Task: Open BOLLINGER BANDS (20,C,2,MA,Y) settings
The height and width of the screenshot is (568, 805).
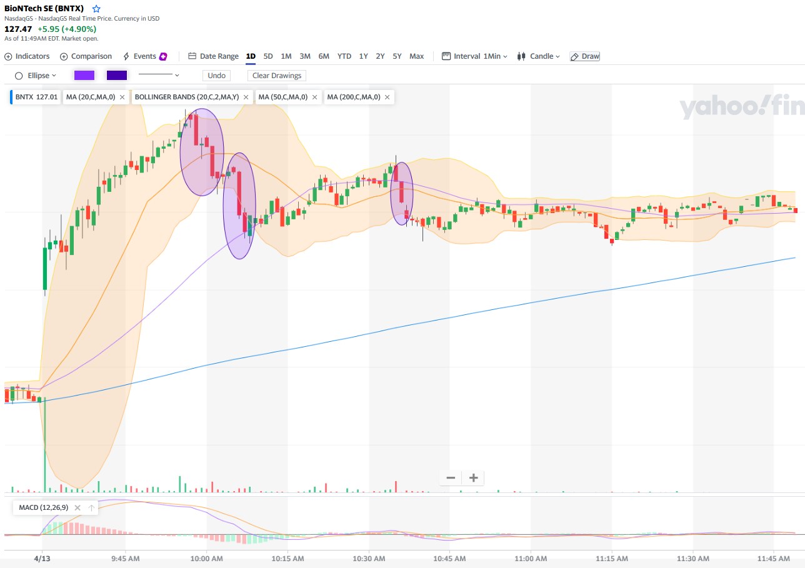Action: 187,97
